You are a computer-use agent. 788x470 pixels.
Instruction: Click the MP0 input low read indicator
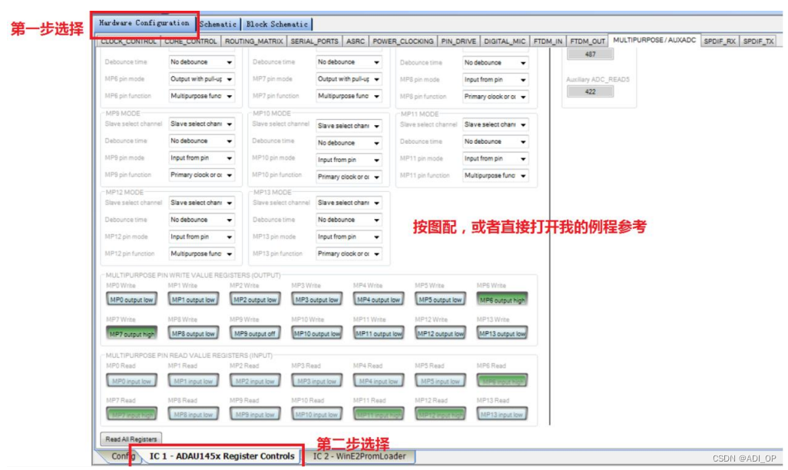pos(131,380)
